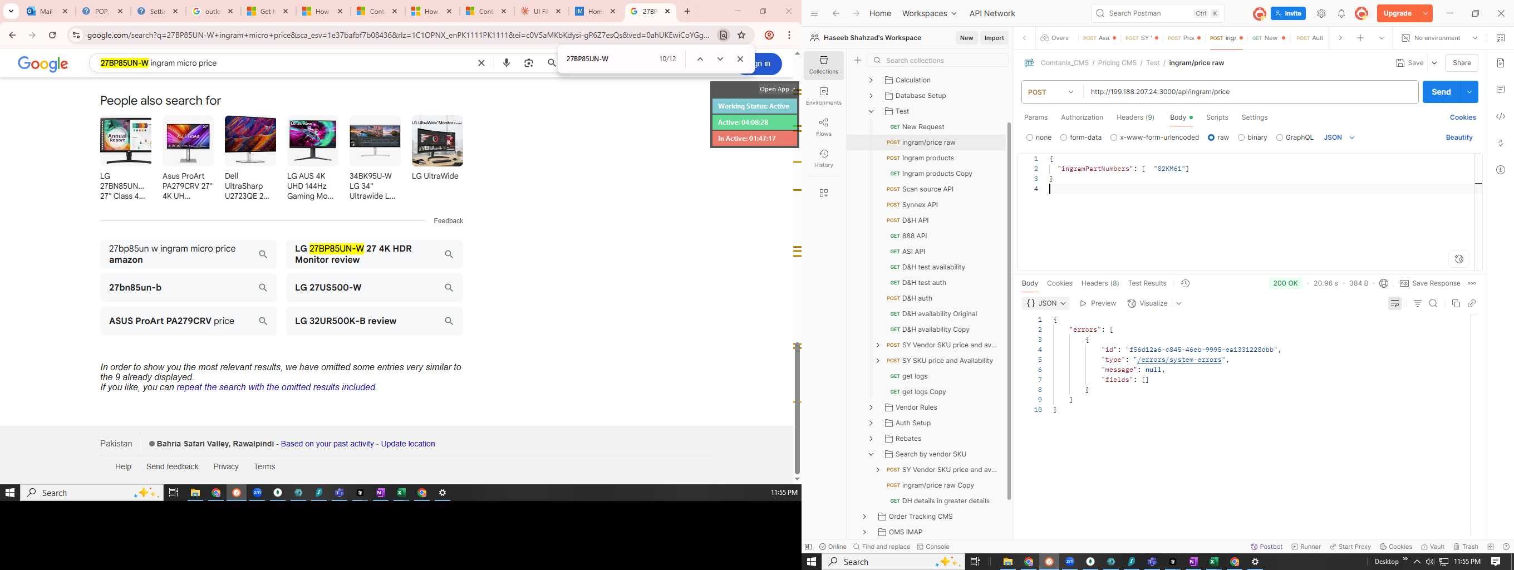
Task: Expand the Vendor Rules folder
Action: pos(871,407)
